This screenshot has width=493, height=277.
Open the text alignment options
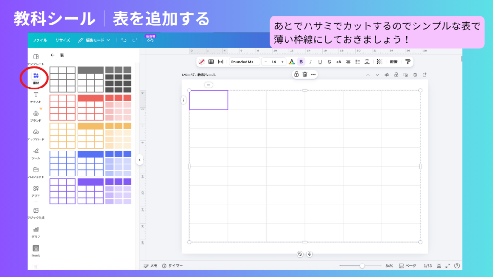coord(349,62)
